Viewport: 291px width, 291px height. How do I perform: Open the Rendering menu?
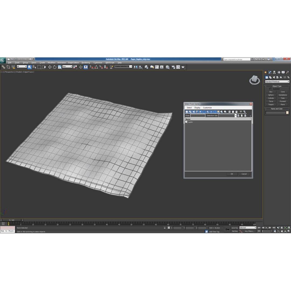[86, 63]
